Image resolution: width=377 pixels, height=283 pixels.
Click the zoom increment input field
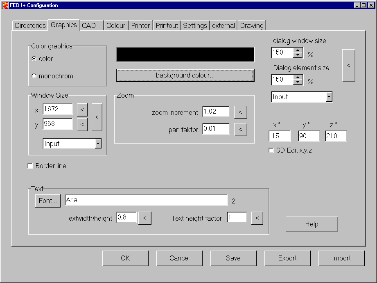[x=216, y=112]
